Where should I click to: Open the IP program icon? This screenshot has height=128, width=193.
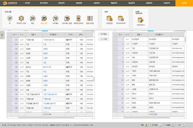(x=10, y=19)
